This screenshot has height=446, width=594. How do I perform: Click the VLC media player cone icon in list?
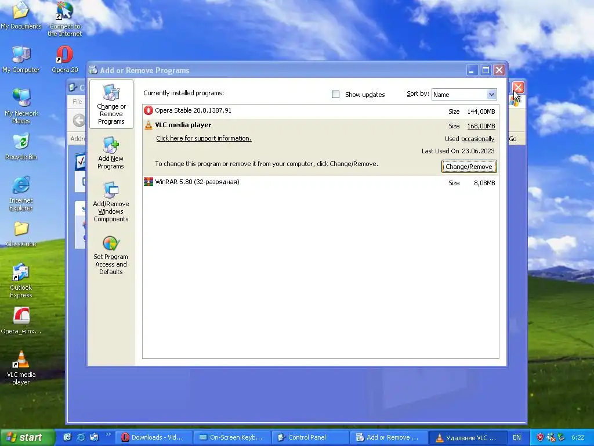click(x=148, y=125)
